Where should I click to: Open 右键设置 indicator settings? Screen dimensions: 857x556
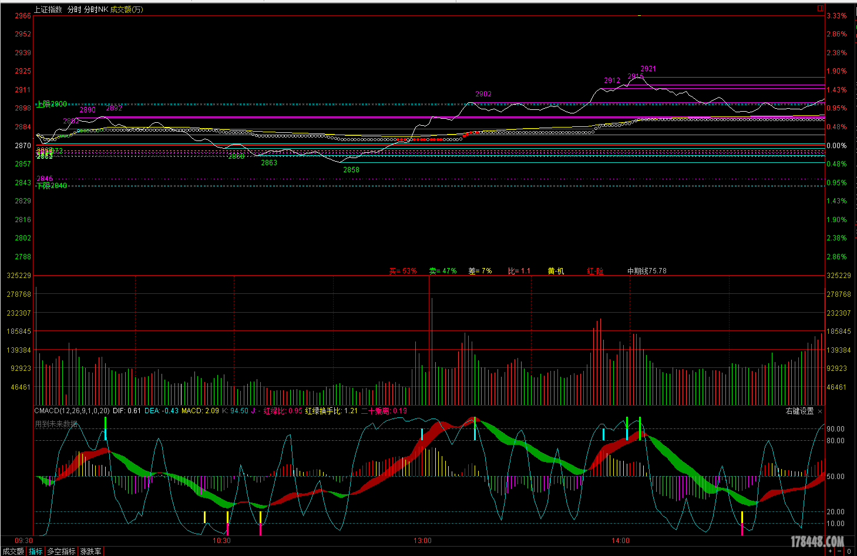(x=799, y=411)
